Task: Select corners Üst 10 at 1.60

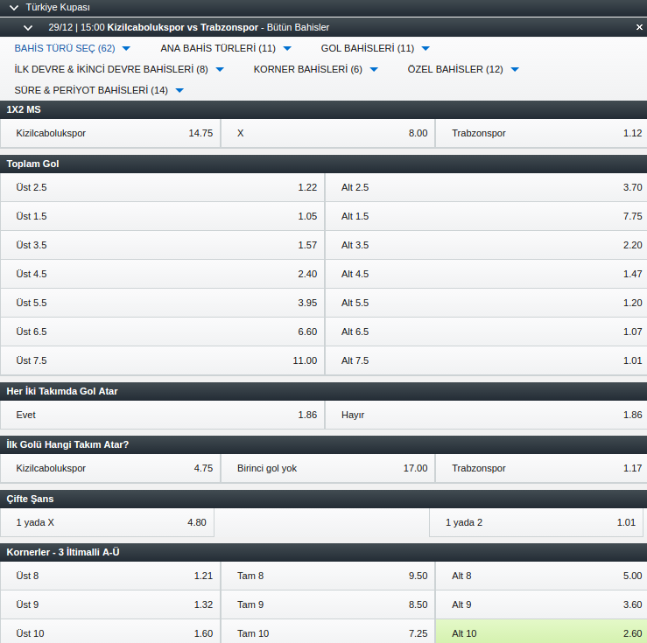Action: click(x=110, y=632)
